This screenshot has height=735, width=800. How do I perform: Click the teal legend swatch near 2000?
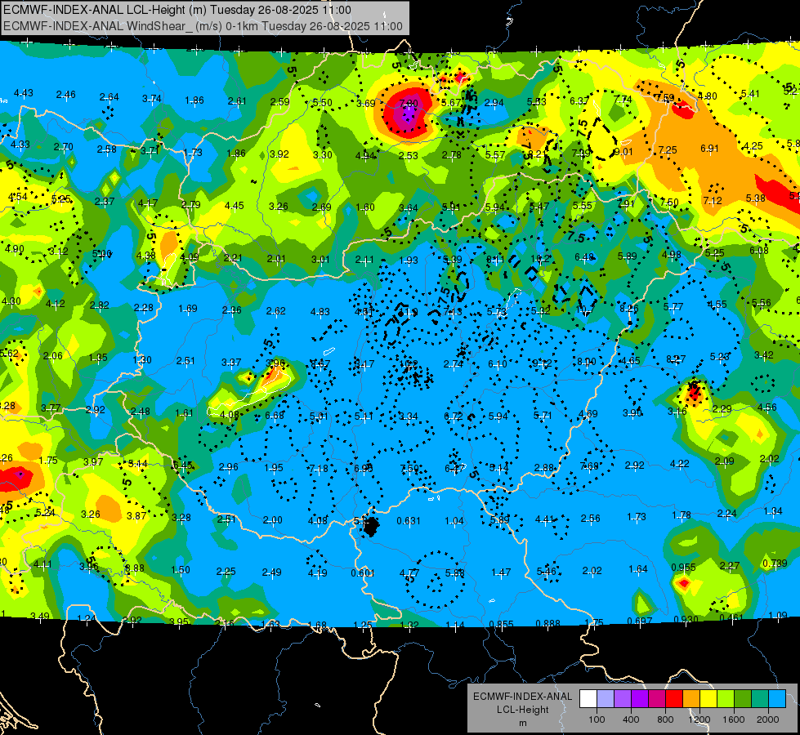pos(760,699)
